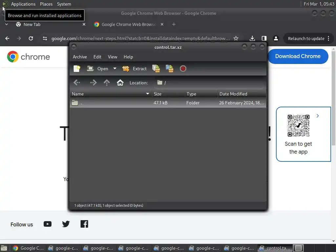Click the chrome logo on the page

(x=28, y=57)
